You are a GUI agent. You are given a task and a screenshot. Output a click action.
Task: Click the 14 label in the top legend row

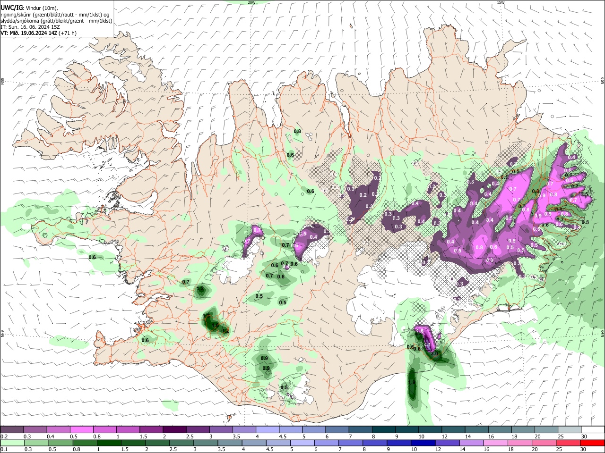[467, 436]
